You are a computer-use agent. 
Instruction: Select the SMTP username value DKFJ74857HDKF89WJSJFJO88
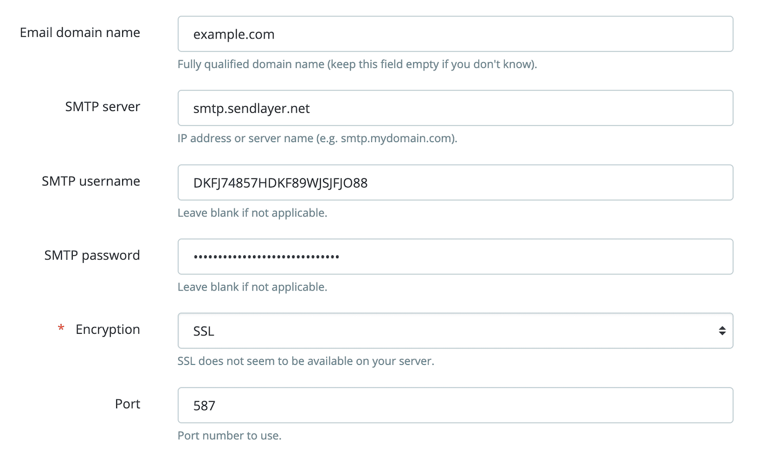[x=280, y=182]
